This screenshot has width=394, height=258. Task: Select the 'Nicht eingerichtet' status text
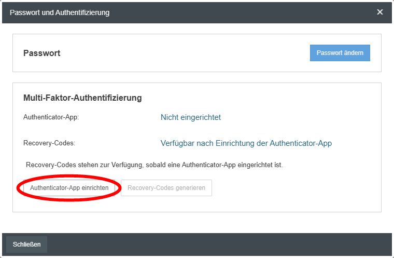pyautogui.click(x=191, y=117)
